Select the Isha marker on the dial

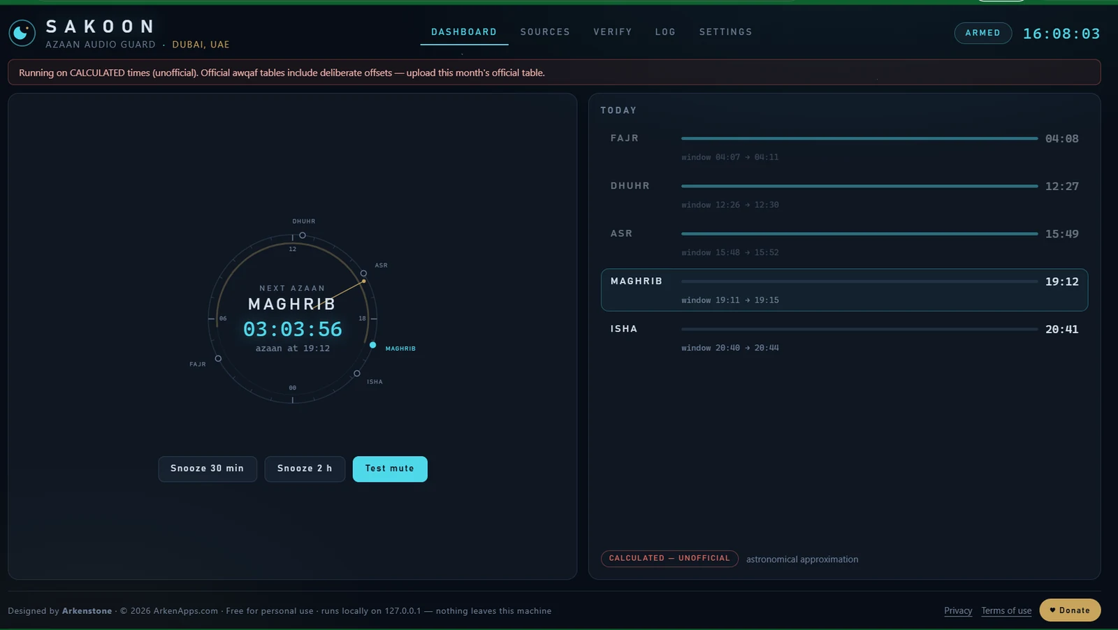(357, 374)
